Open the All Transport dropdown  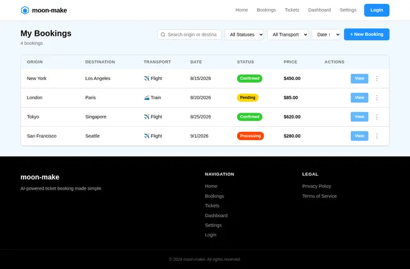pos(288,35)
